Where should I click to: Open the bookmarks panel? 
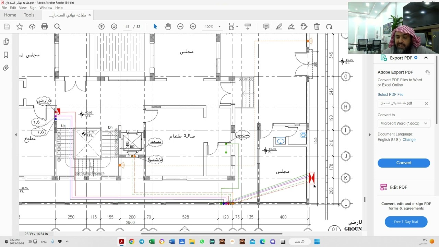[x=6, y=55]
